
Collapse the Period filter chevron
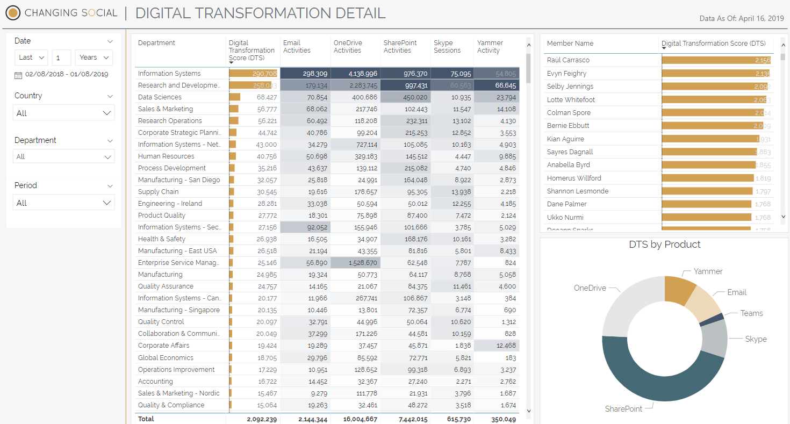(110, 186)
